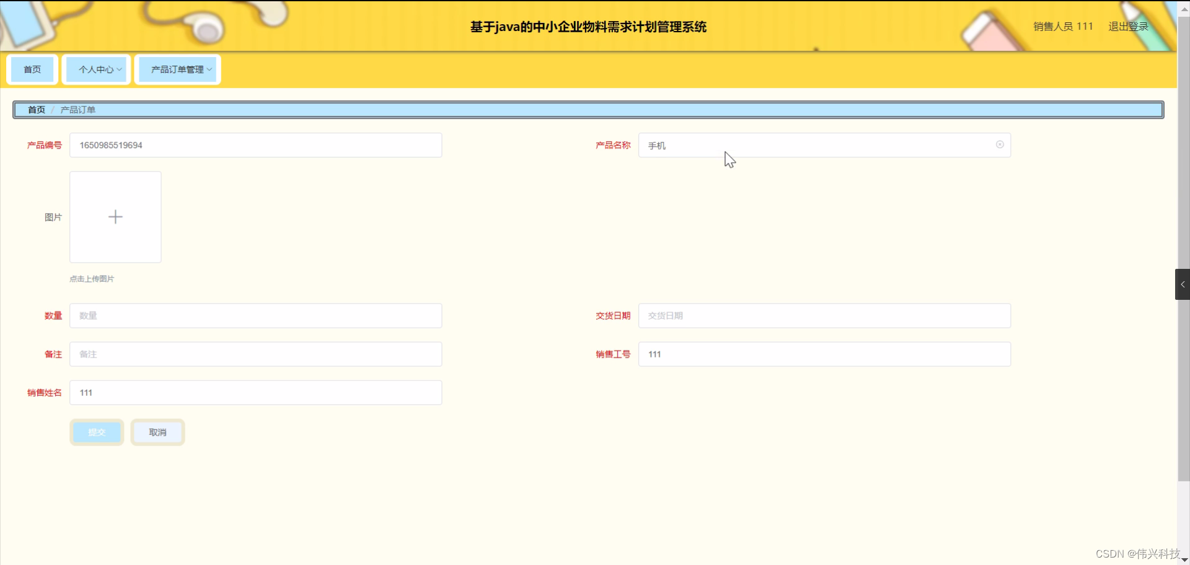Image resolution: width=1190 pixels, height=565 pixels.
Task: Click the 提交 submit button
Action: (x=97, y=432)
